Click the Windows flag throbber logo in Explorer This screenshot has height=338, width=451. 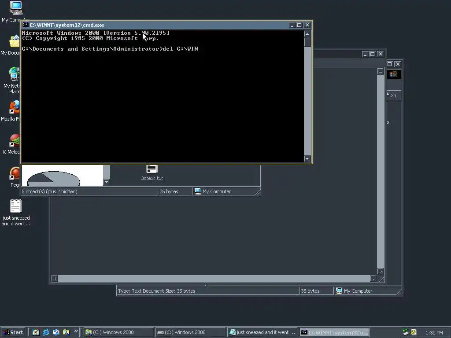(x=394, y=74)
